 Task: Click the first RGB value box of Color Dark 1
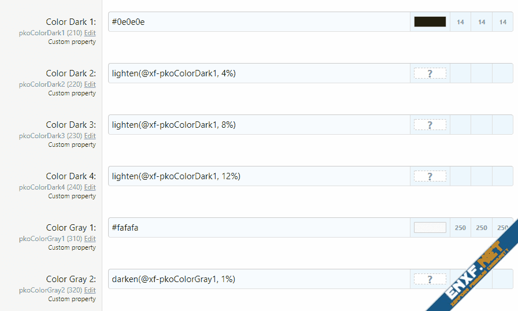[460, 22]
